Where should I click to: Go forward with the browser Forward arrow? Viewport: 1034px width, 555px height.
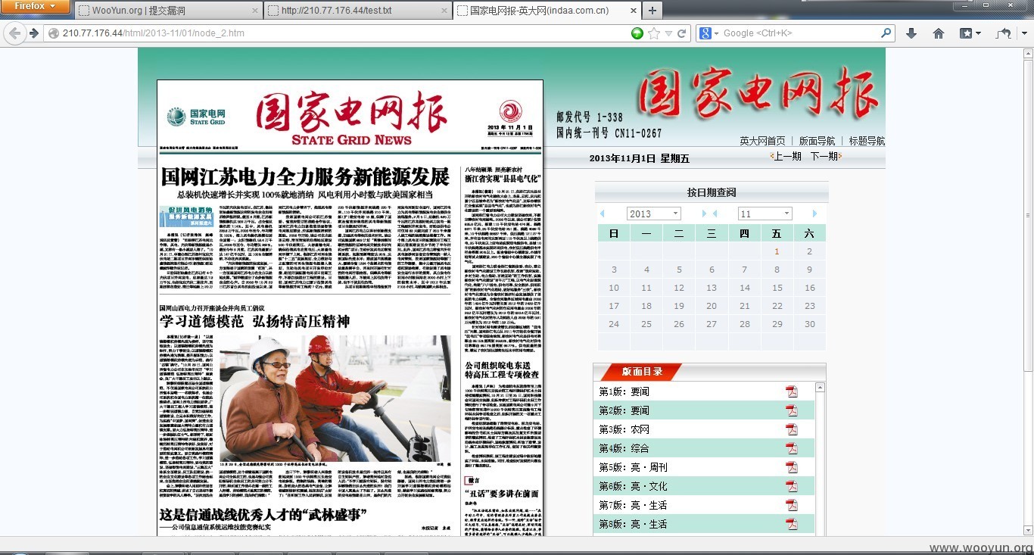pos(34,33)
